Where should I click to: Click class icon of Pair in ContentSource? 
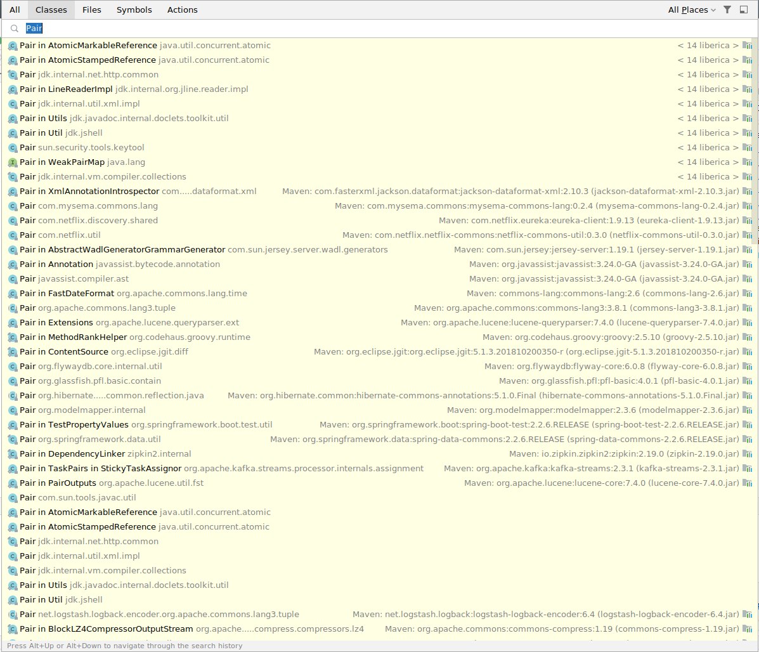[13, 353]
